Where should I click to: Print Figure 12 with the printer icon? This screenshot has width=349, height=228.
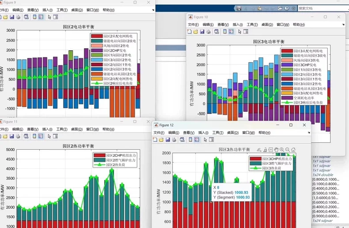click(174, 140)
